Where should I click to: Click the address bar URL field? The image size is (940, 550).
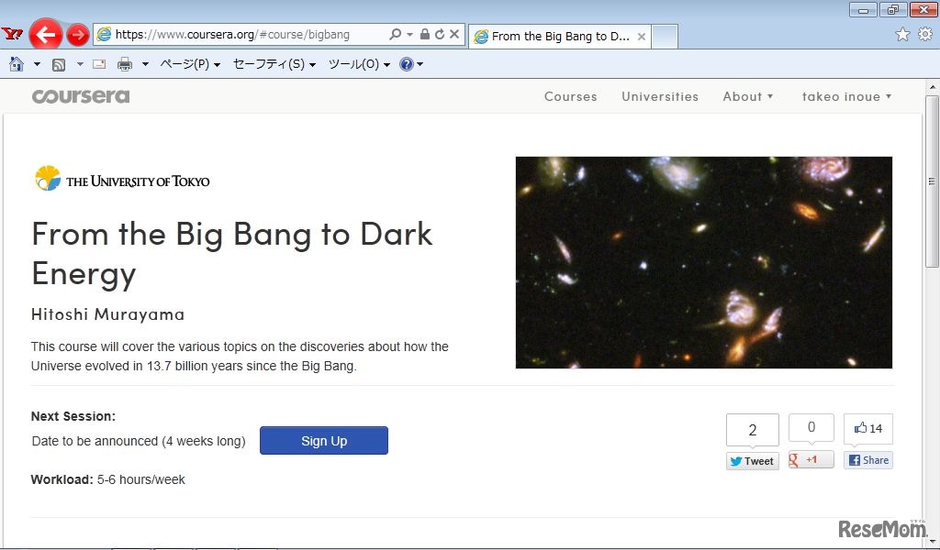pyautogui.click(x=239, y=35)
